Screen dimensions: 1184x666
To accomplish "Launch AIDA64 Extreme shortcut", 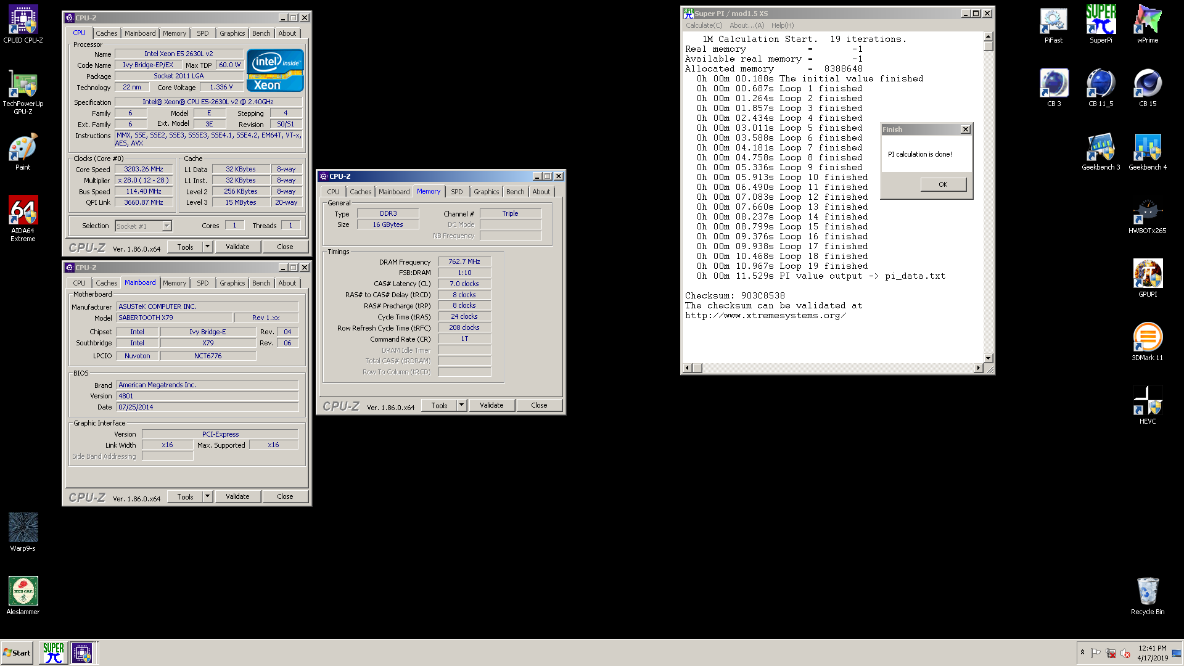I will point(23,219).
